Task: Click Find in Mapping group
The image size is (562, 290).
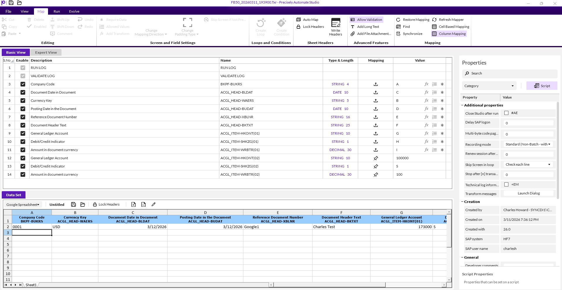Action: 403,27
